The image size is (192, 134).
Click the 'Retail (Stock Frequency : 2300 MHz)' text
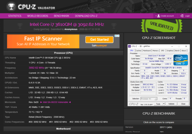[x=46, y=117]
